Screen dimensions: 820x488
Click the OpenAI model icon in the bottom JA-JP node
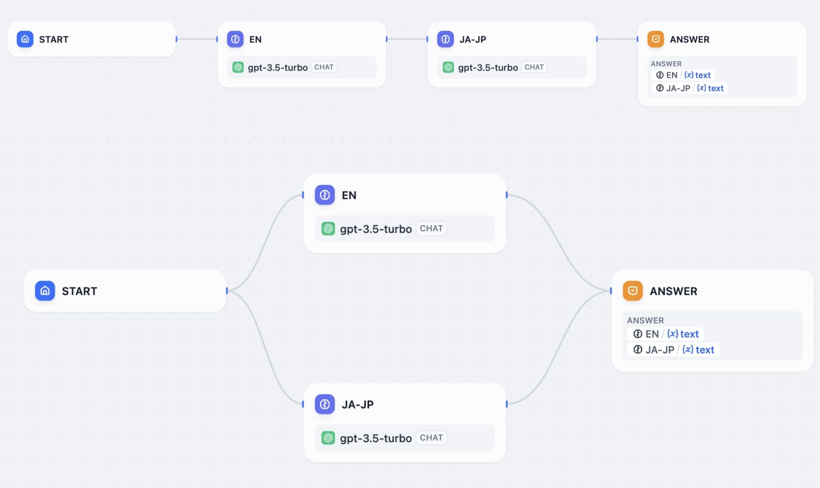(328, 438)
